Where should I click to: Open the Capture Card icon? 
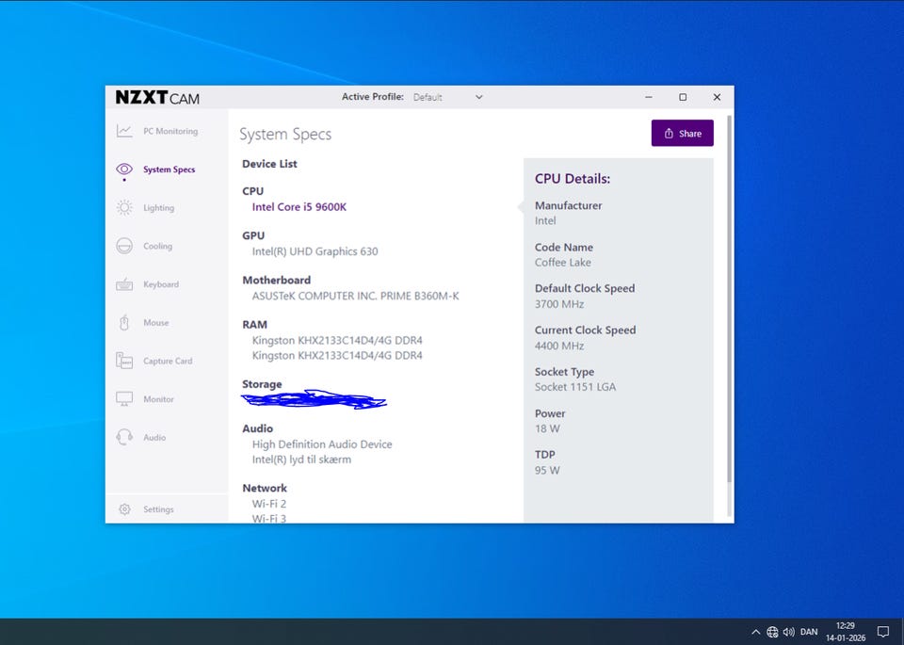click(x=124, y=361)
